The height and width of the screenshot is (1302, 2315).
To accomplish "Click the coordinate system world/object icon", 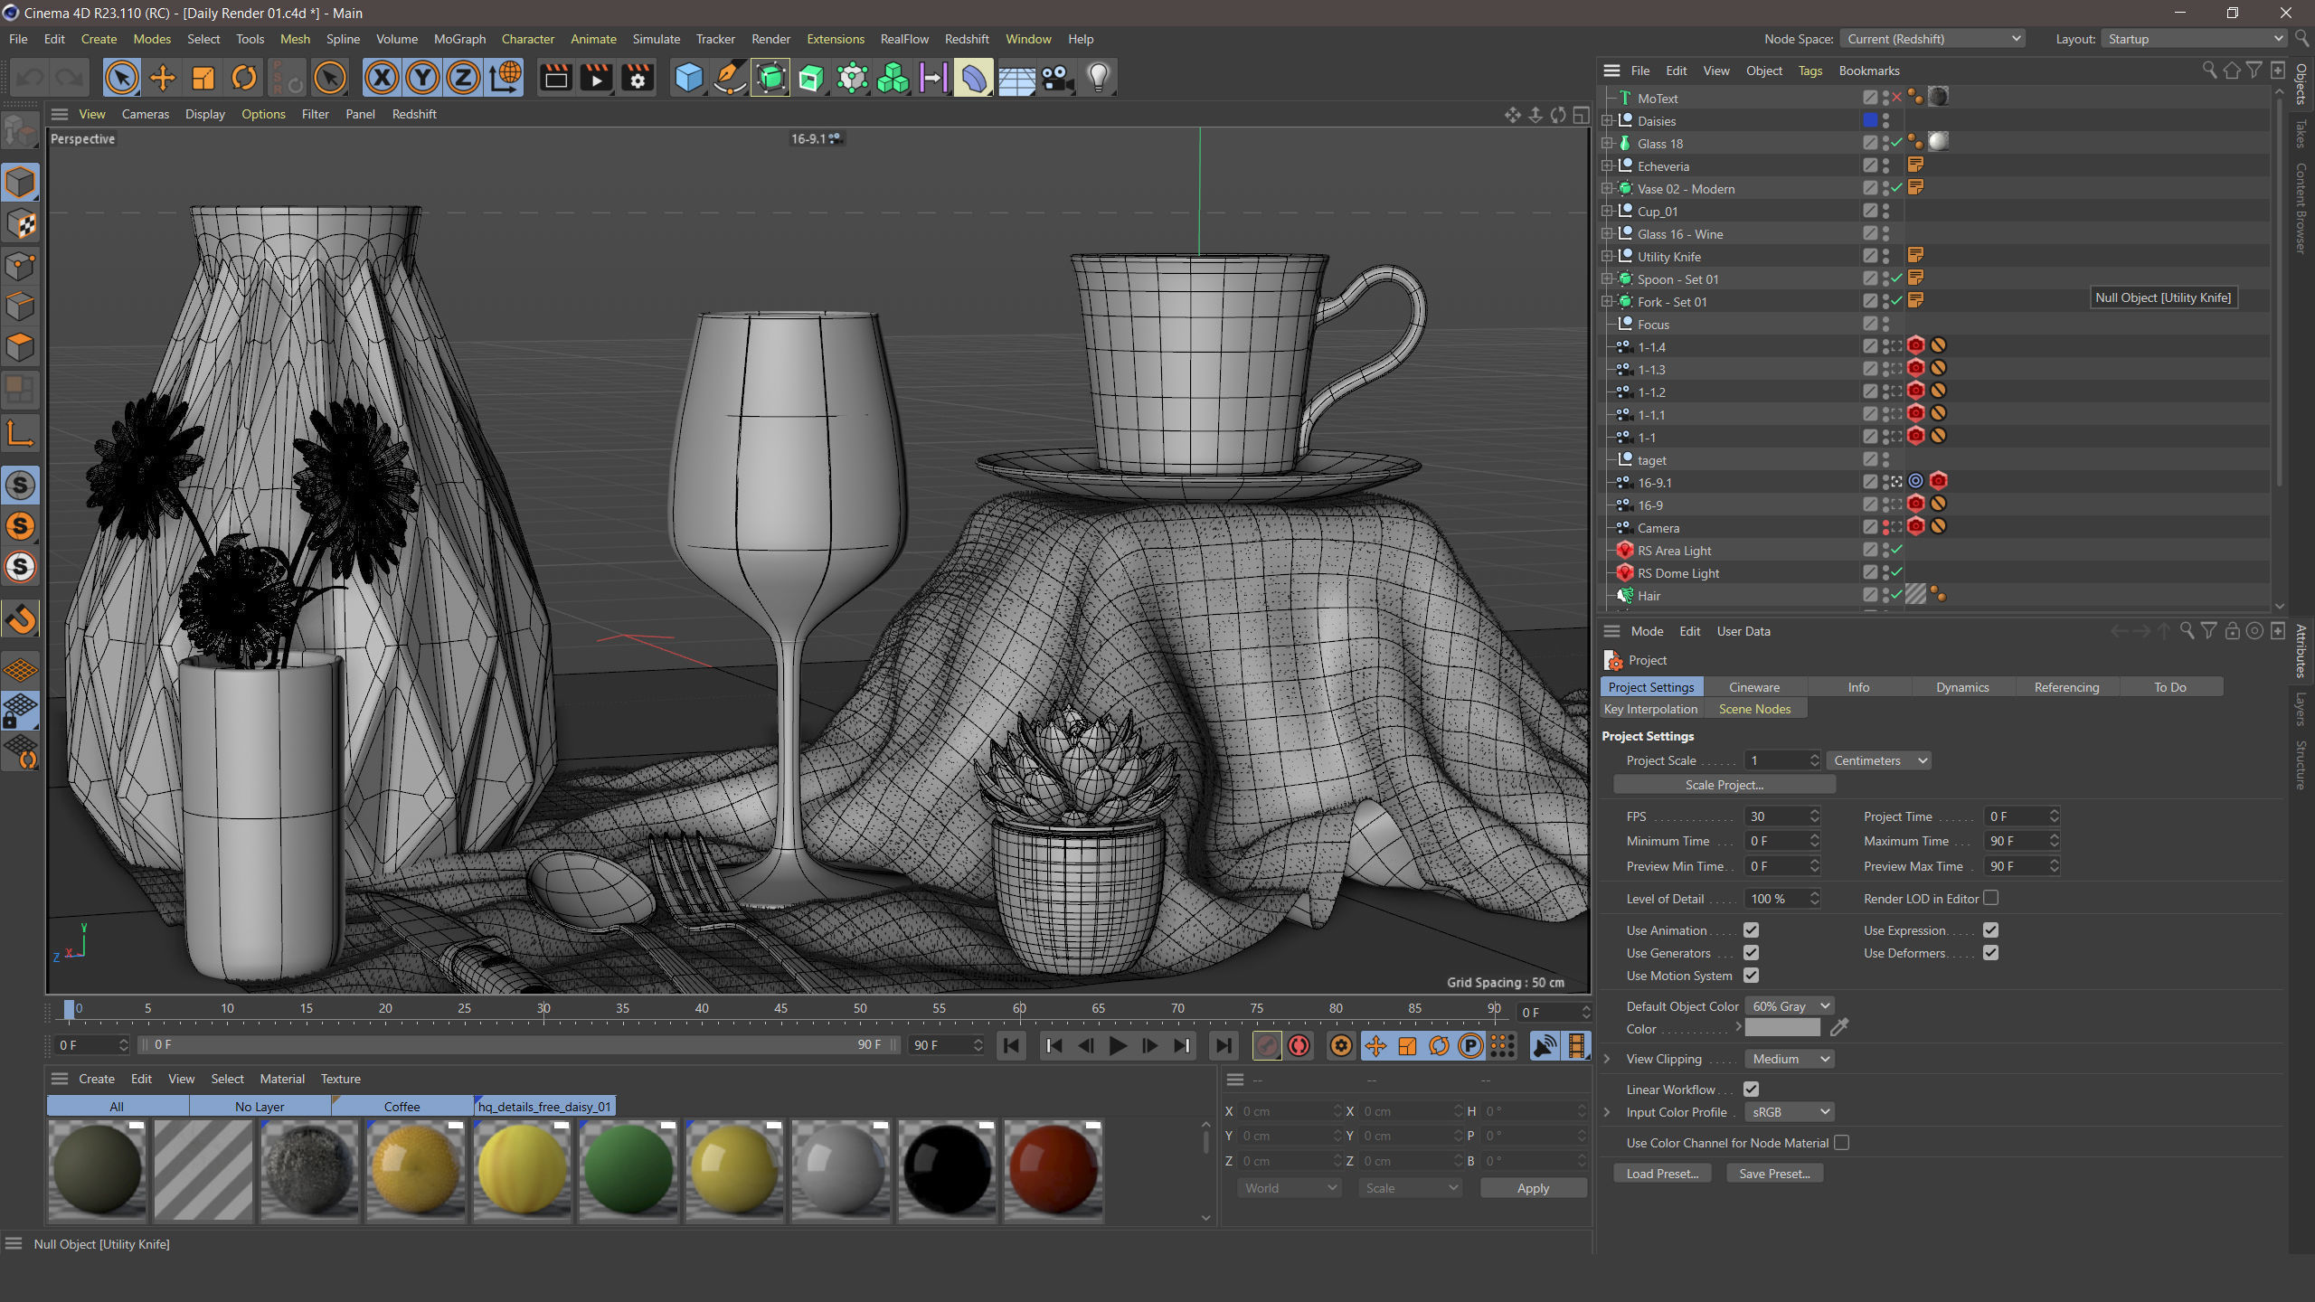I will point(505,78).
